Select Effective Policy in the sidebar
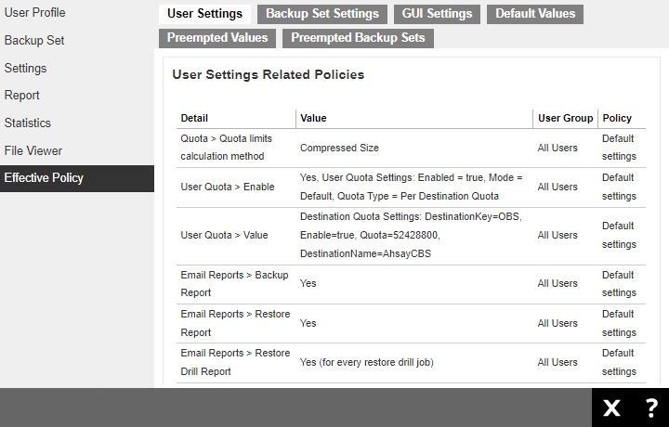Image resolution: width=669 pixels, height=427 pixels. click(44, 178)
